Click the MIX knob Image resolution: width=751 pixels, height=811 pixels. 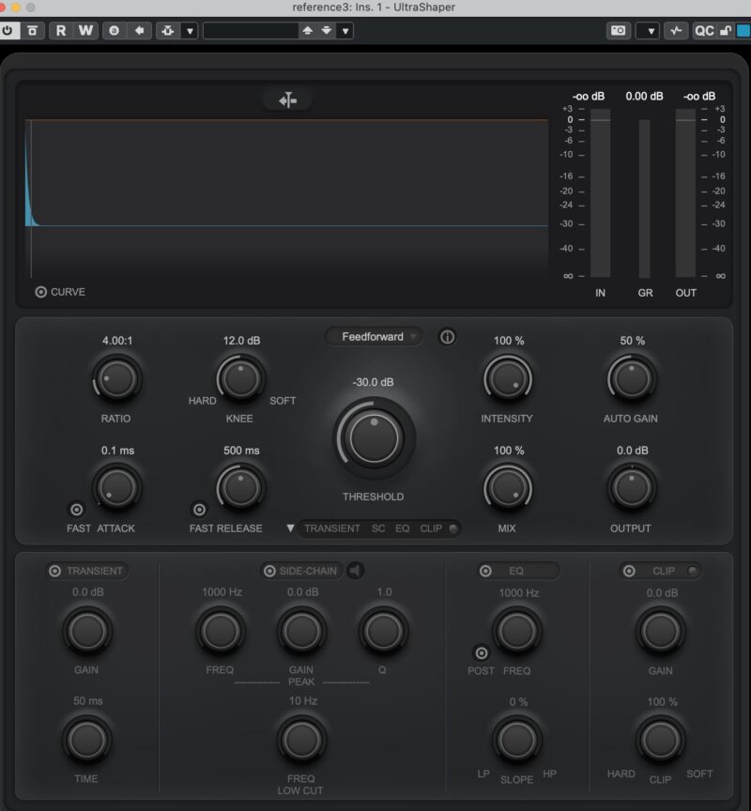[508, 488]
